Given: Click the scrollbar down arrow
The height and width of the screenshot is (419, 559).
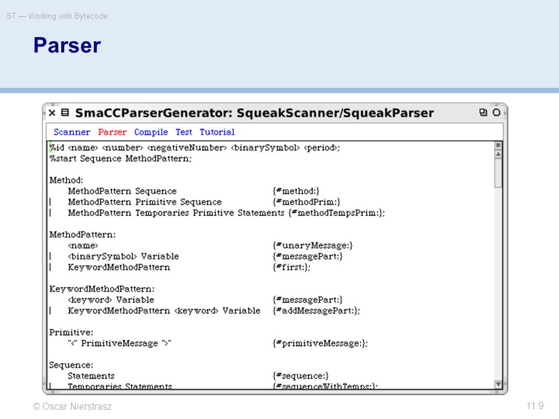Looking at the screenshot, I should (x=498, y=384).
